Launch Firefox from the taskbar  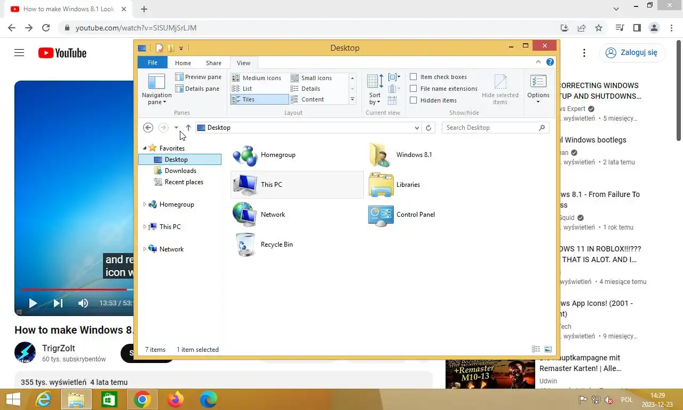pyautogui.click(x=175, y=399)
